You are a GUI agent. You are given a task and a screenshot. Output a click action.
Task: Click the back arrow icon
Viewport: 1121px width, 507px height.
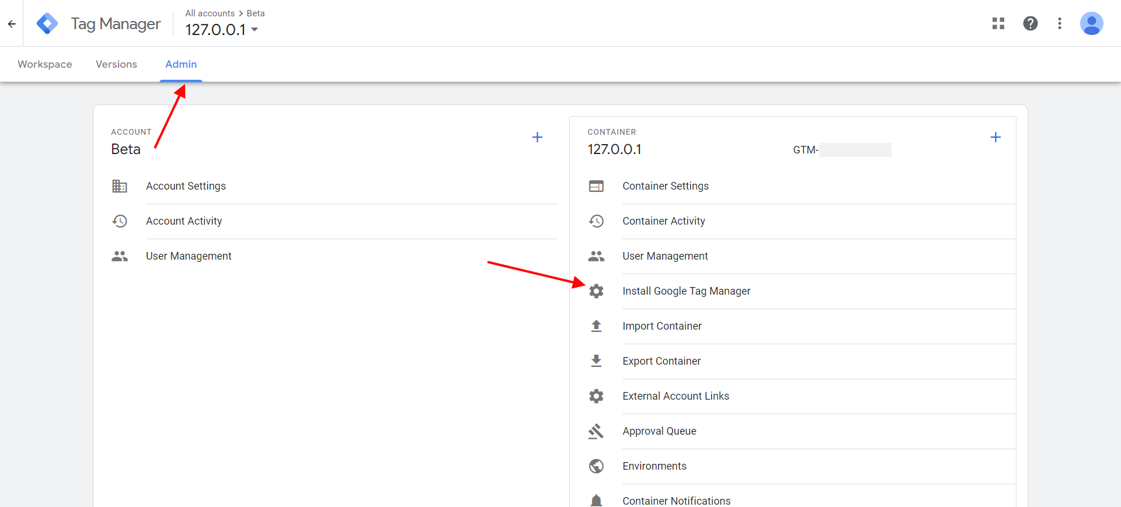pos(12,24)
